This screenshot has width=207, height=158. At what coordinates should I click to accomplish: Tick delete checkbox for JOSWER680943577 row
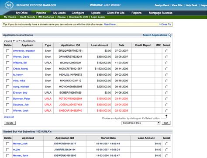pos(7,144)
